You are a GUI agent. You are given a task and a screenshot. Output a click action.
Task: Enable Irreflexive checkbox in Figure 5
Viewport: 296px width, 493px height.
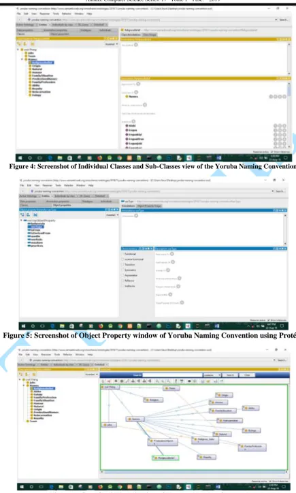[x=122, y=286]
